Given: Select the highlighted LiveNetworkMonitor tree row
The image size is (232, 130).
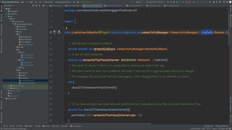Looking at the screenshot, I should 25,81.
